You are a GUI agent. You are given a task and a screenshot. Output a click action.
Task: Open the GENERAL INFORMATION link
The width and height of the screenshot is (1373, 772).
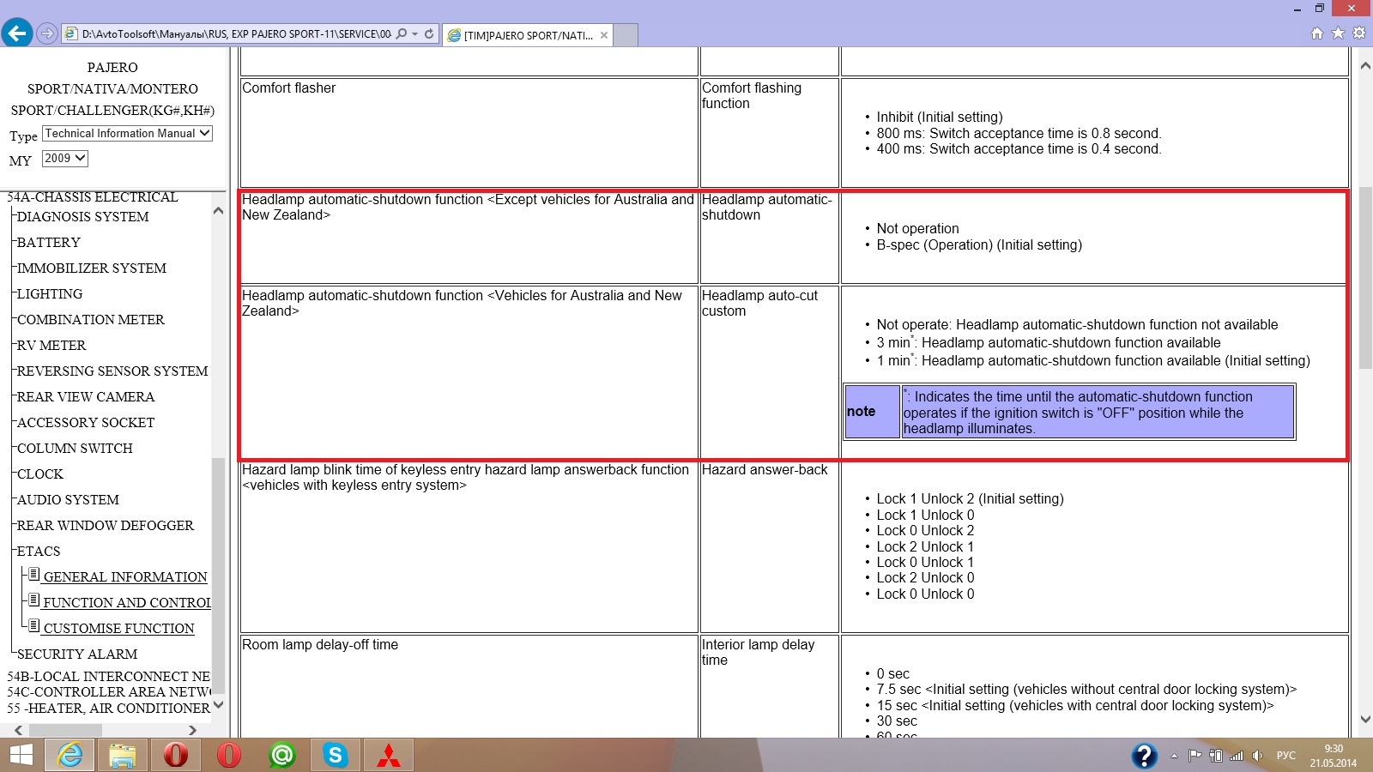click(x=125, y=577)
